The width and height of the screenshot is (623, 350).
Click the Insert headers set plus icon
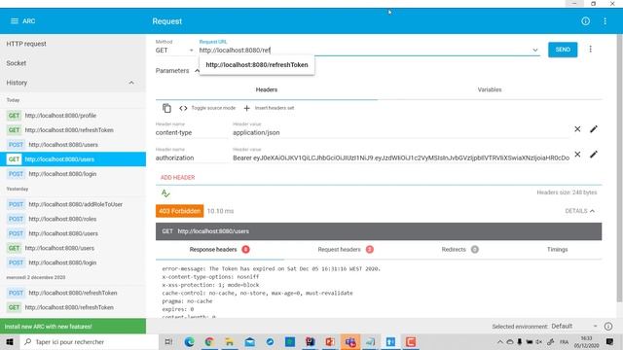(246, 108)
